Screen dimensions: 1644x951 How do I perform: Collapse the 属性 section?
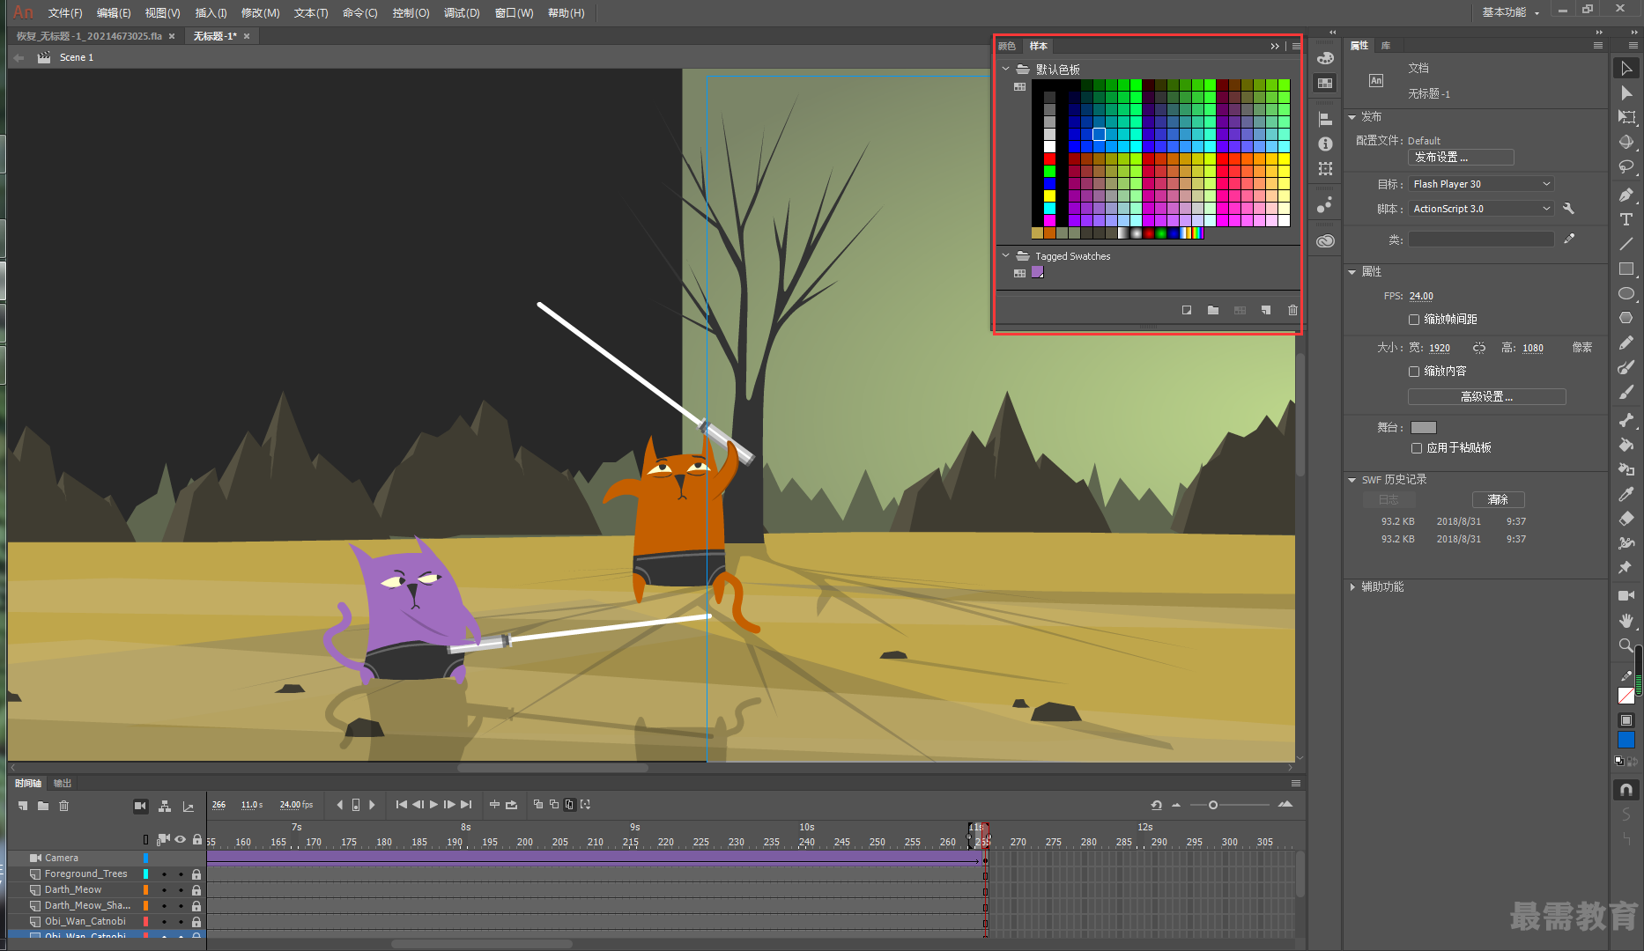pyautogui.click(x=1352, y=272)
